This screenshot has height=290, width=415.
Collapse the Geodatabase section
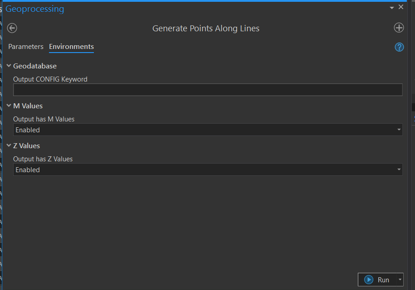pos(8,65)
